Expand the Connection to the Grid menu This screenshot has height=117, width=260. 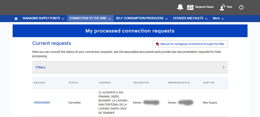pos(90,18)
